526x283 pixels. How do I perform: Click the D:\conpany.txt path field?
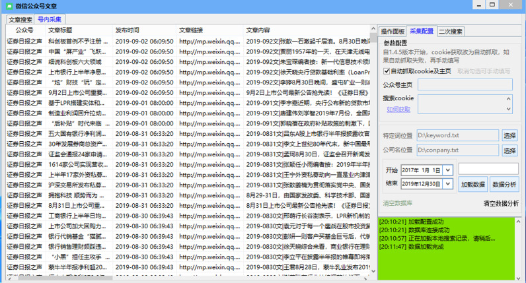(x=457, y=150)
